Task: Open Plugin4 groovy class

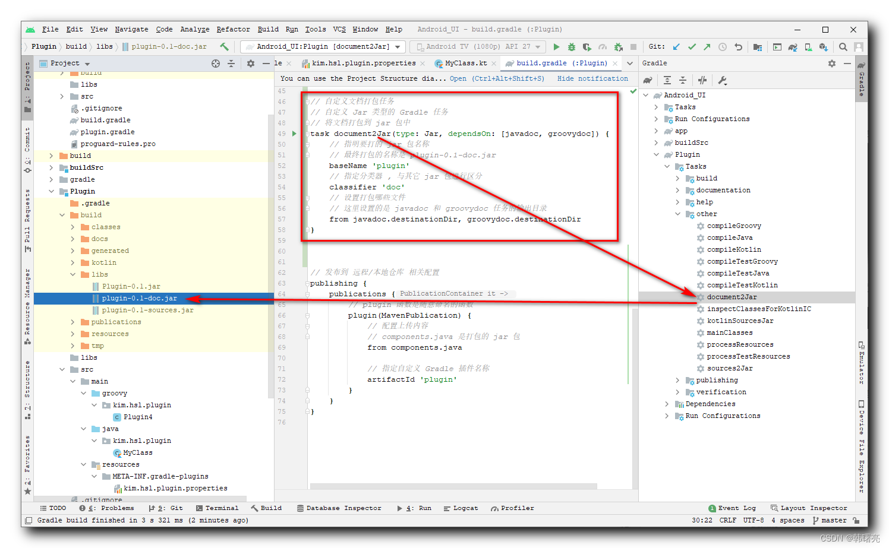Action: 138,417
